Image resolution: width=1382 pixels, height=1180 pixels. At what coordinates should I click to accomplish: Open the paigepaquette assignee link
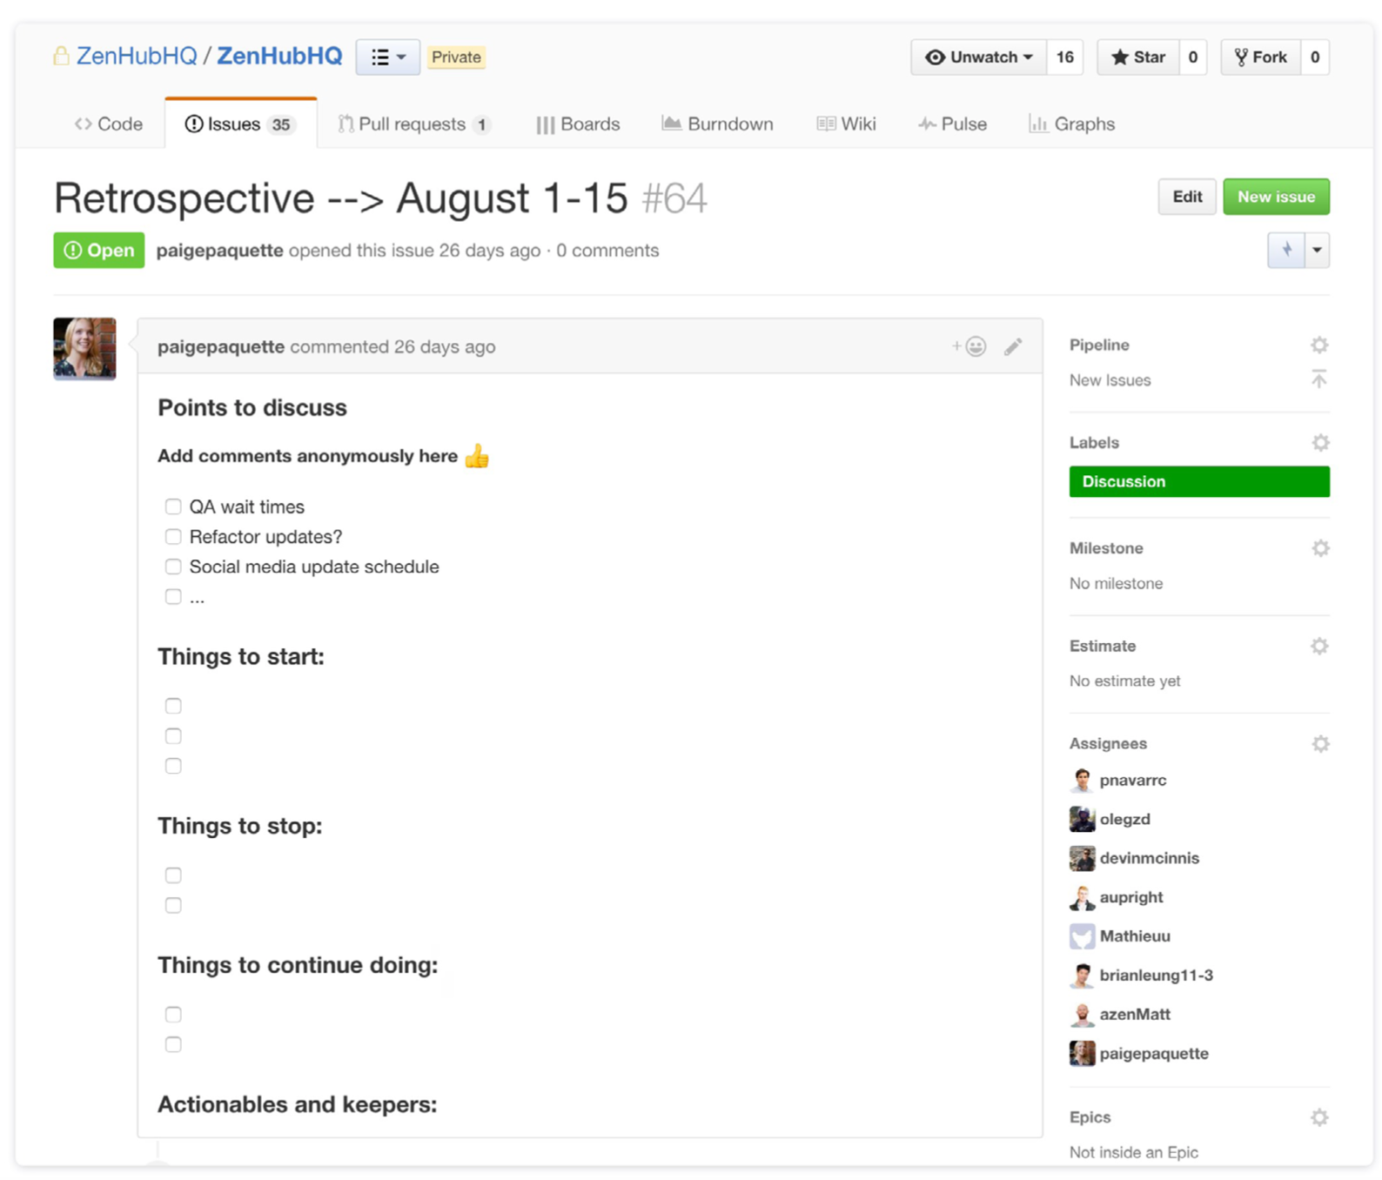tap(1153, 1053)
